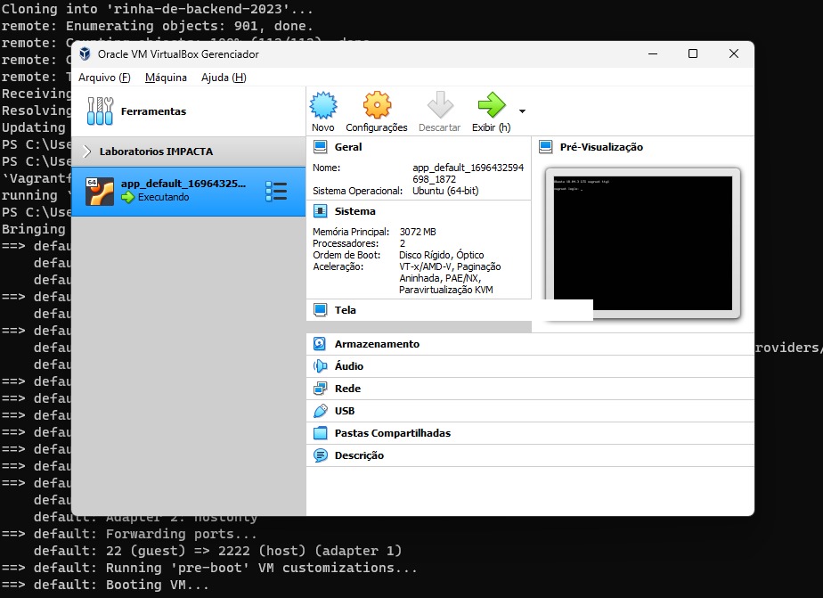Click the Sistema section chip icon
This screenshot has height=598, width=823.
coord(320,211)
